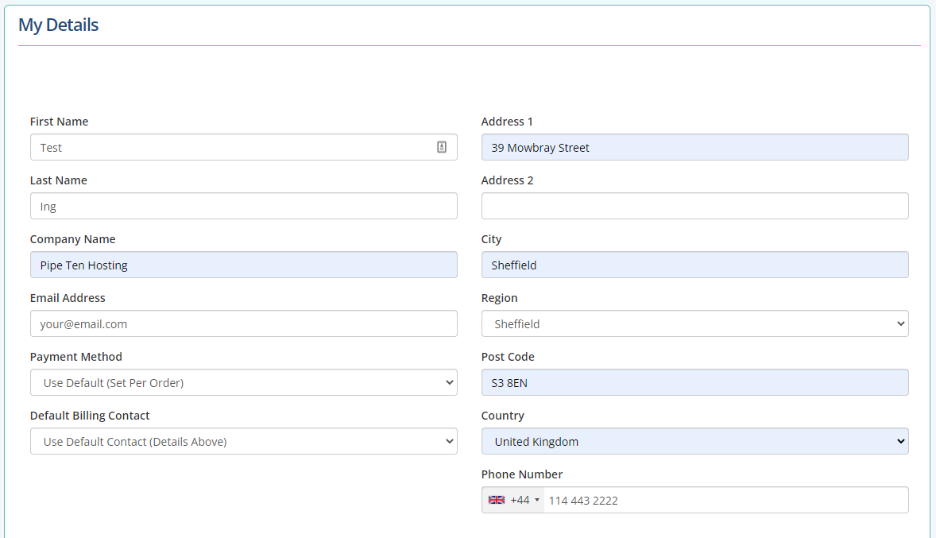Click the Email Address label text

point(68,298)
